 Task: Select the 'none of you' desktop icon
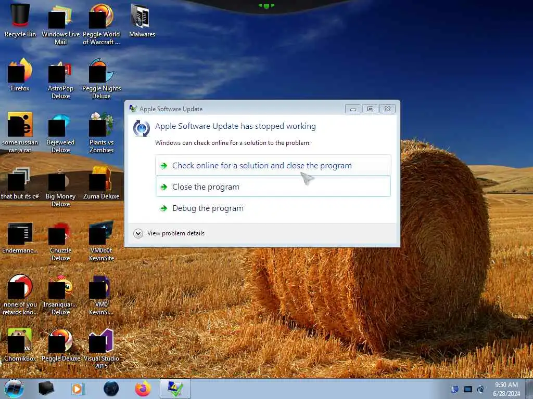pyautogui.click(x=20, y=295)
